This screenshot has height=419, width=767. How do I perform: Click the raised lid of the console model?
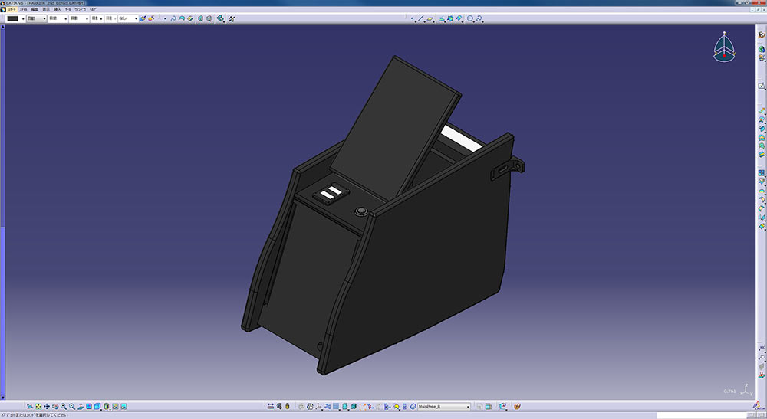(x=397, y=127)
